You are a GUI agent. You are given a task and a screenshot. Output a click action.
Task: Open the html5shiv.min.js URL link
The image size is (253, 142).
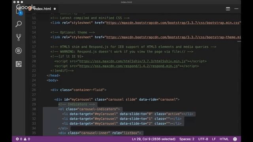132,61
